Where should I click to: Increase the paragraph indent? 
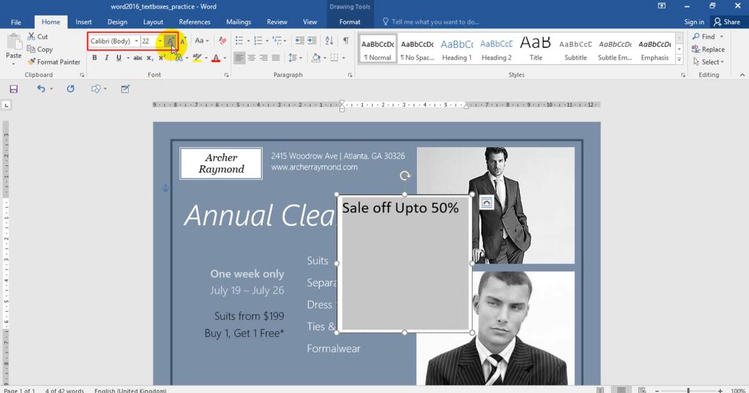[x=312, y=41]
